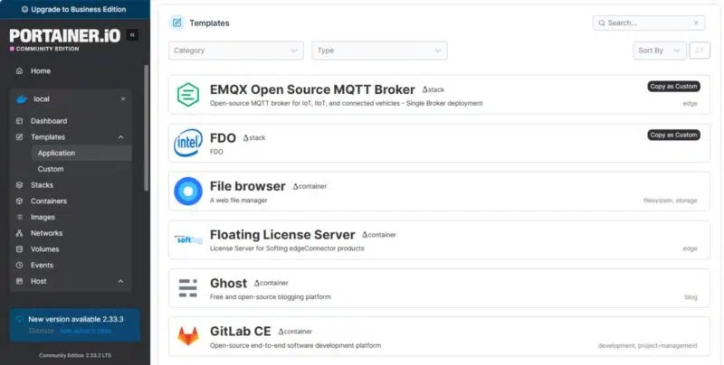Open the Sort By dropdown
Image resolution: width=724 pixels, height=365 pixels.
pos(658,51)
